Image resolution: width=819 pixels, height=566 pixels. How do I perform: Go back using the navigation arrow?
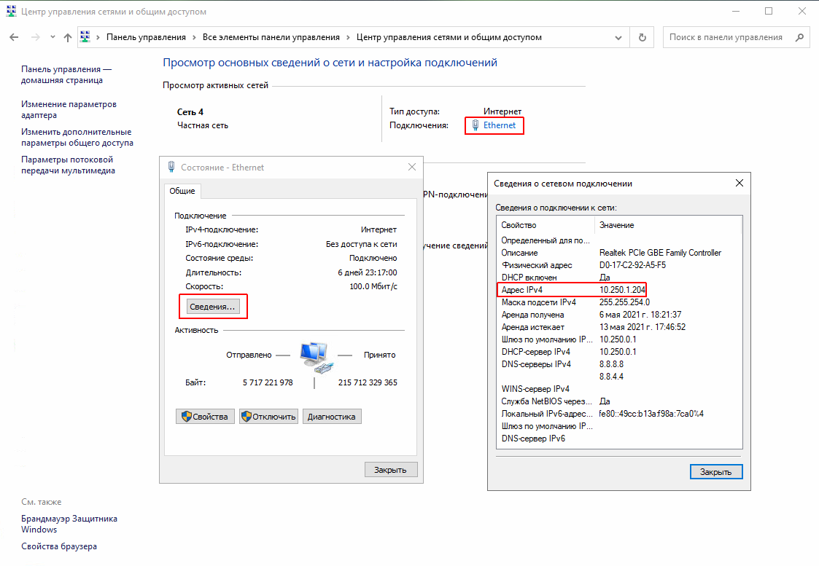[x=14, y=37]
